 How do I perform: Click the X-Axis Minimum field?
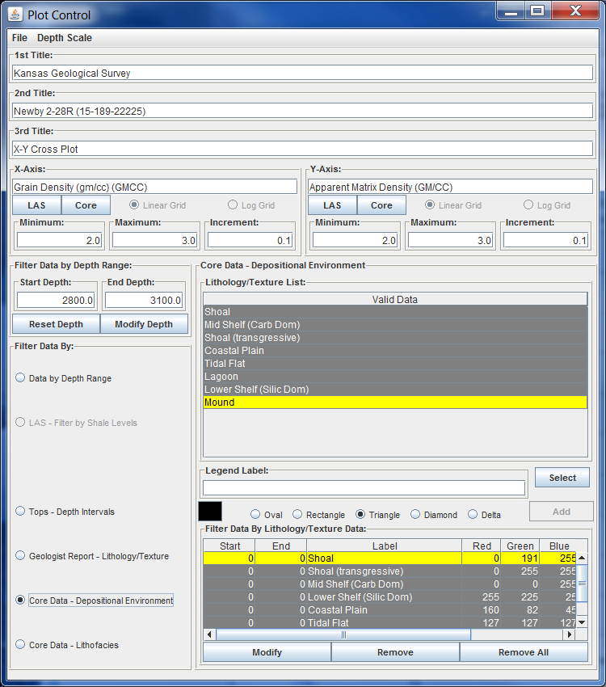[60, 240]
